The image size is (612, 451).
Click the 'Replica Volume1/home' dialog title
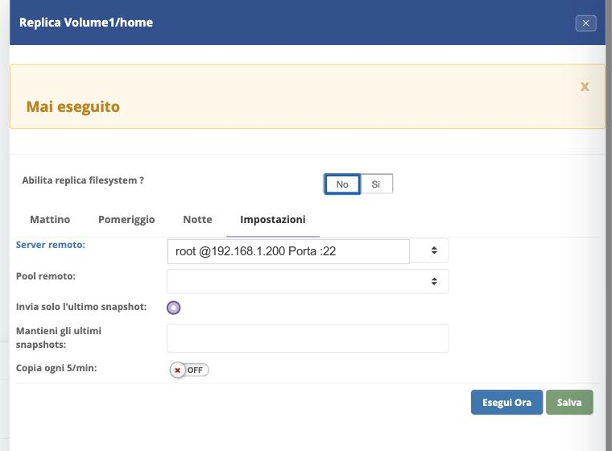click(x=86, y=23)
